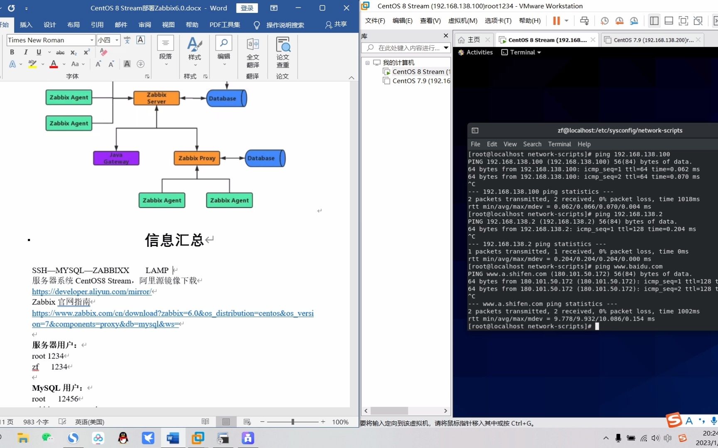Open the font color dropdown arrow
This screenshot has height=448, width=718.
(64, 64)
